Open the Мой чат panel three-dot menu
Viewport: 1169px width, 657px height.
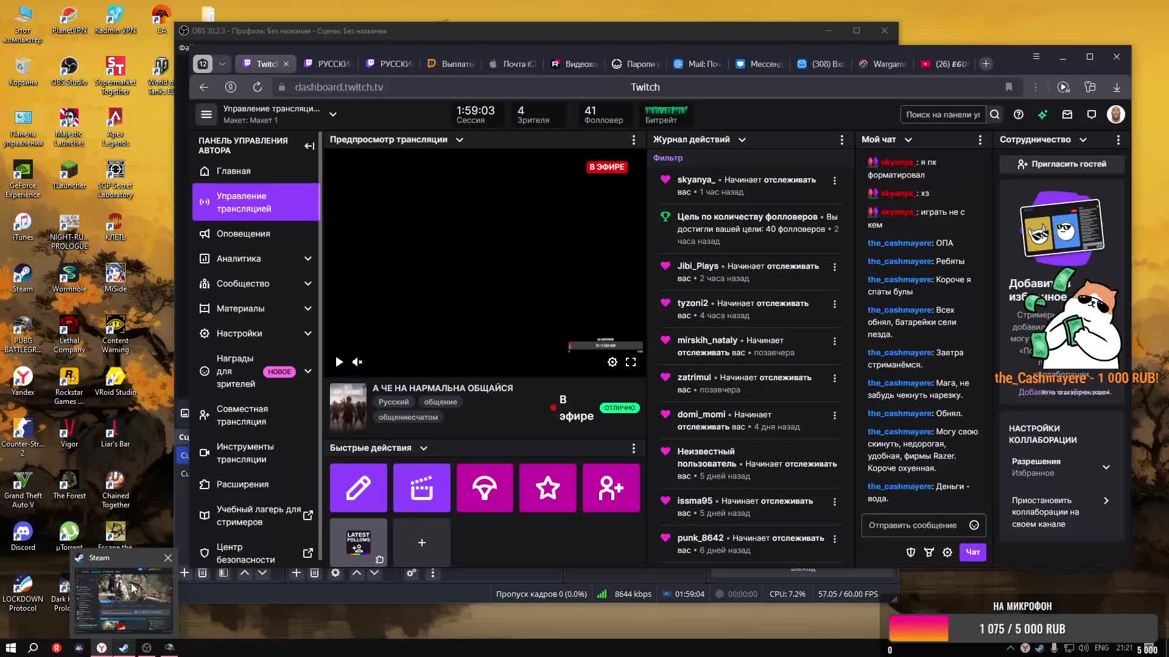click(x=980, y=140)
